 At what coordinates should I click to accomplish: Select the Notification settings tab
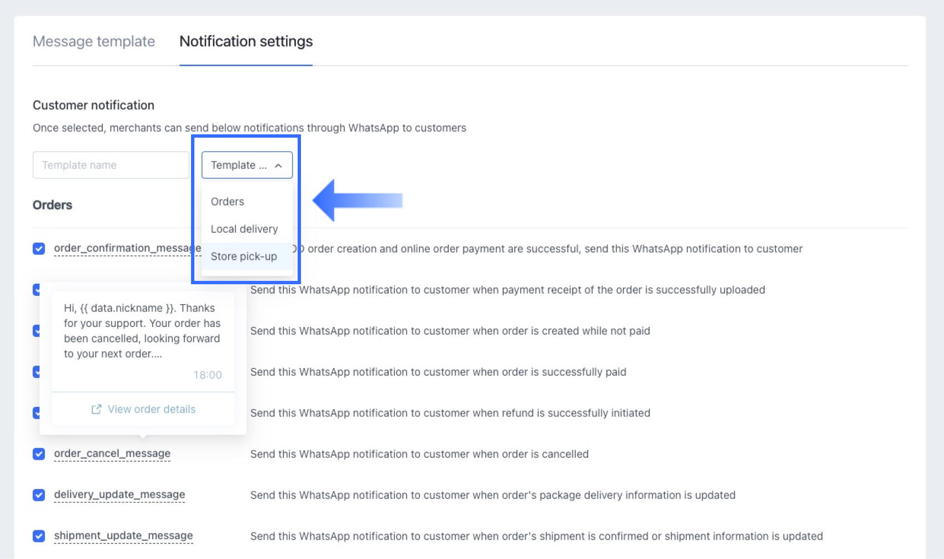click(x=246, y=42)
